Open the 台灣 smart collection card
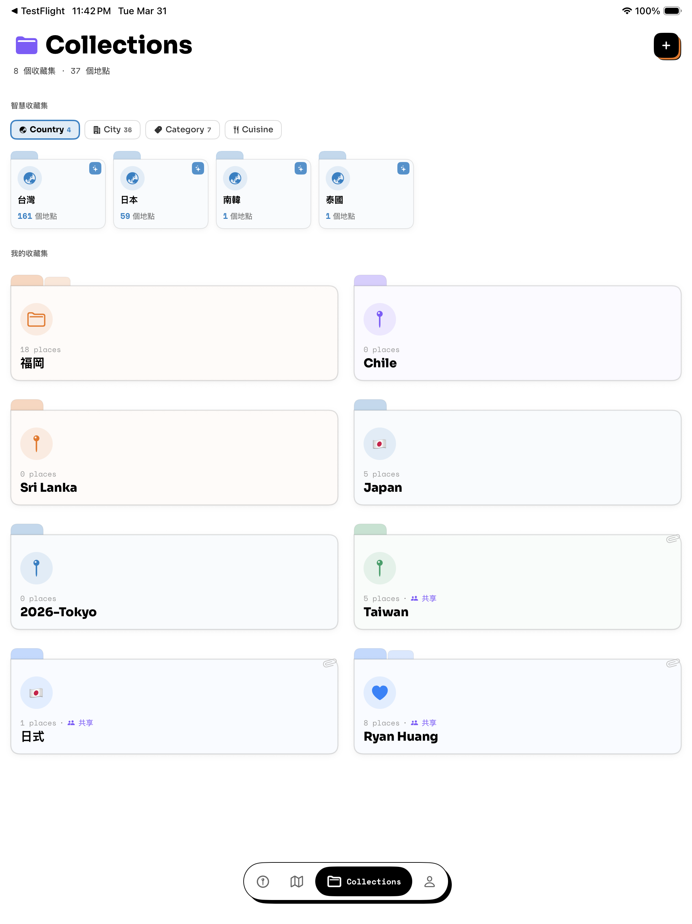 coord(58,194)
